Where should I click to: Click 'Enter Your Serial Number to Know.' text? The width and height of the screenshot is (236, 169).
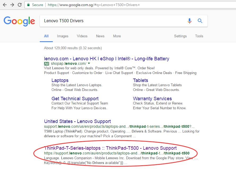[x=160, y=108]
